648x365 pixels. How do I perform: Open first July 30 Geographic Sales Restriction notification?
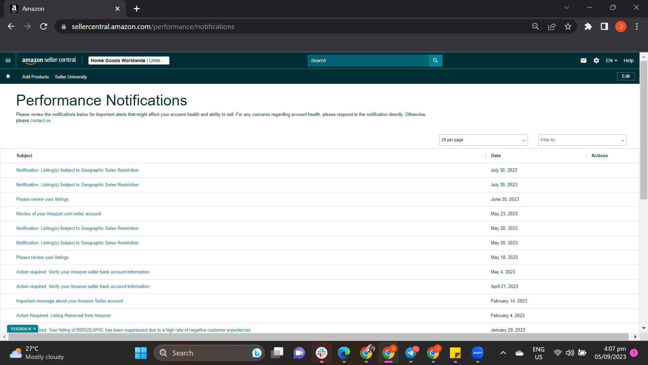77,170
